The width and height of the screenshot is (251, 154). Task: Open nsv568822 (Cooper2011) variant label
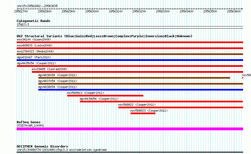coord(137,105)
